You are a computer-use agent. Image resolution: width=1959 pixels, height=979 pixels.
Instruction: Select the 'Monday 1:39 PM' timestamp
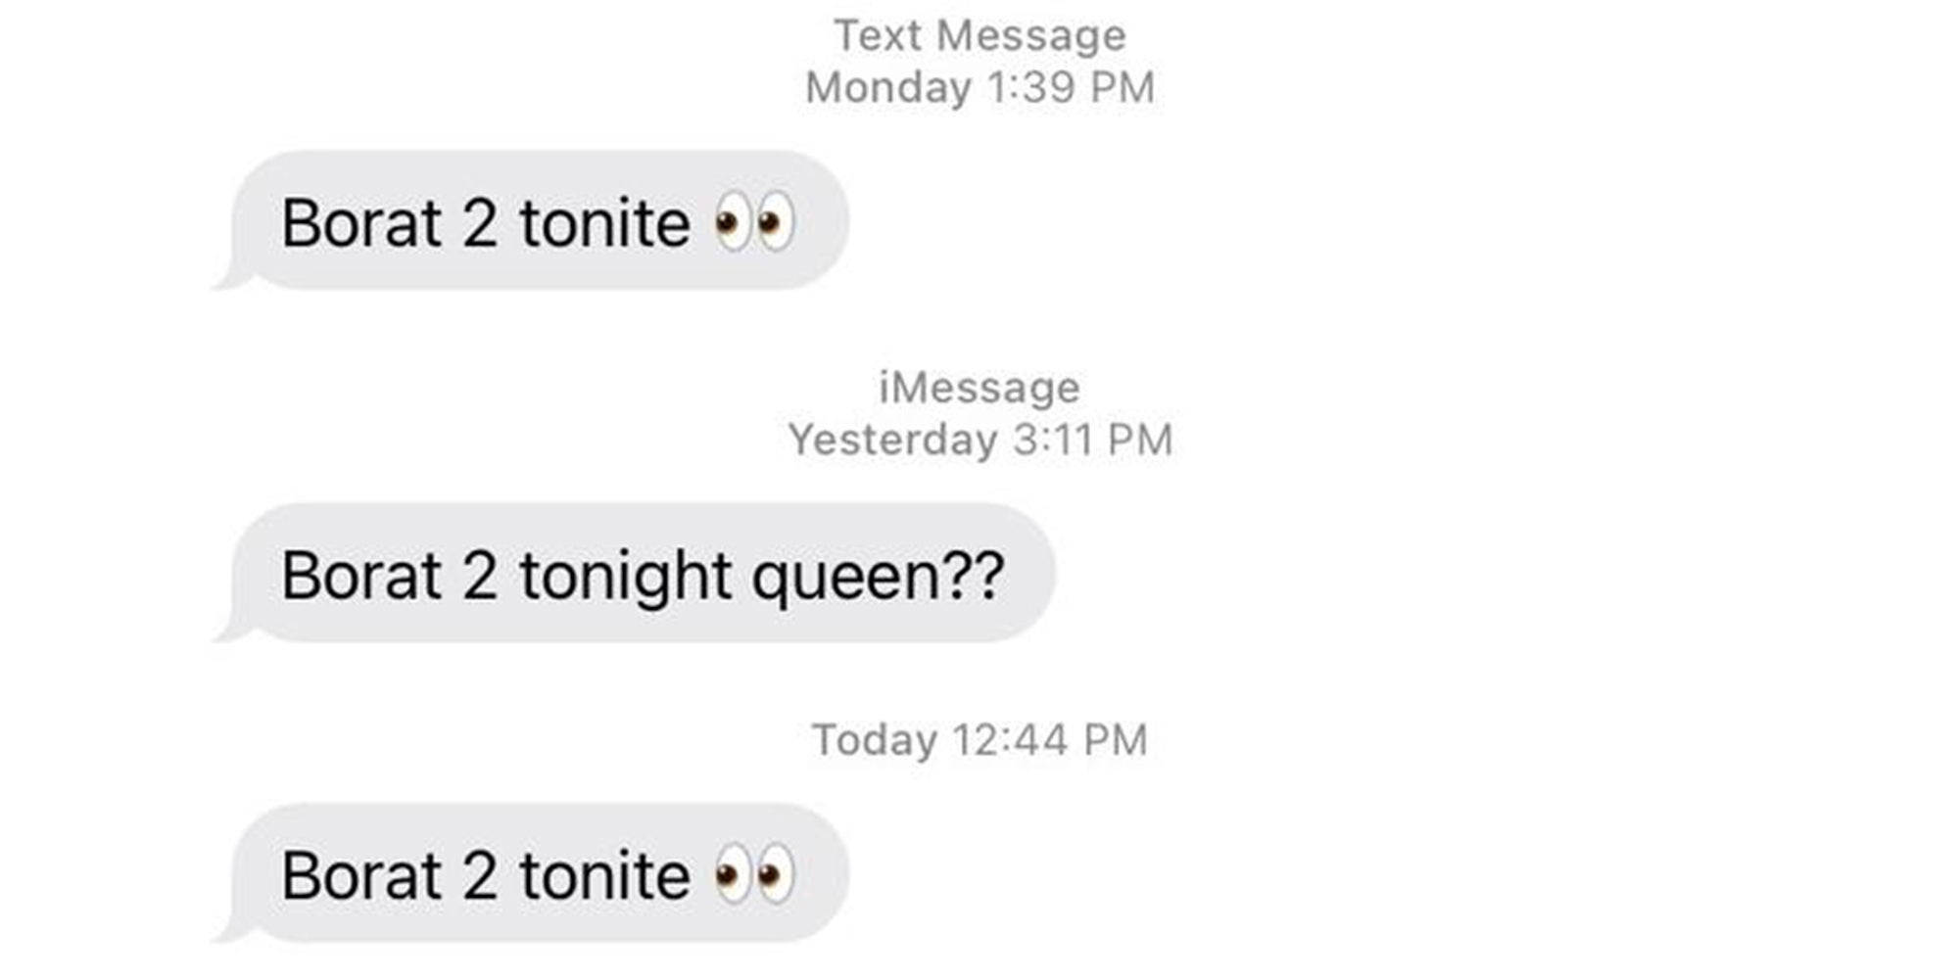(x=979, y=88)
